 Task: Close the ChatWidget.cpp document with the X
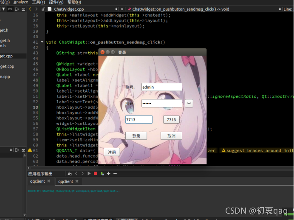tap(122, 9)
